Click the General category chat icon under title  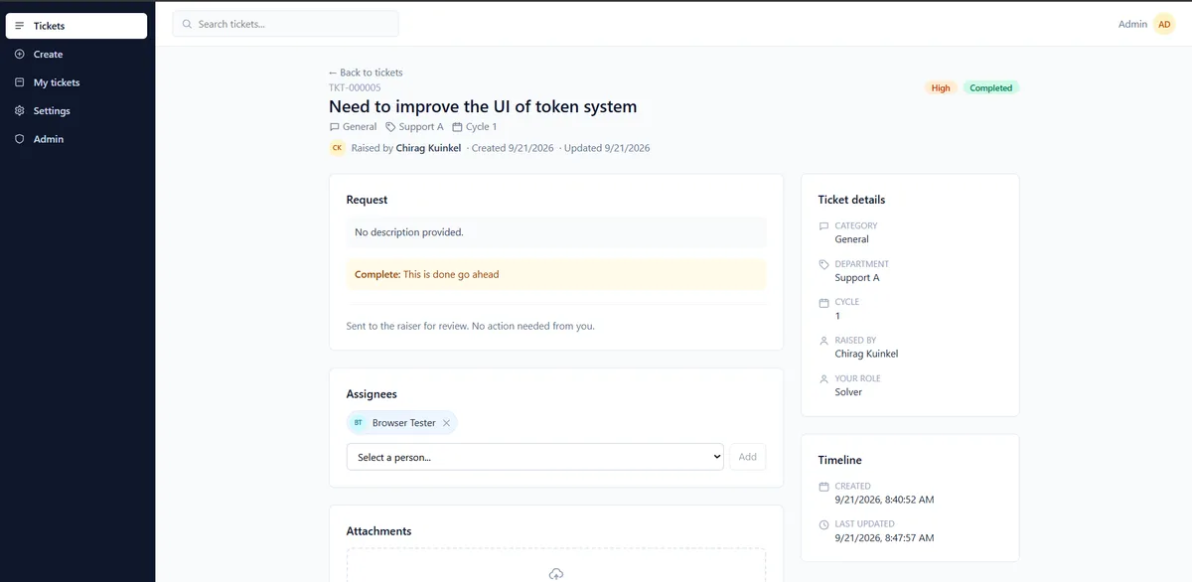(334, 127)
